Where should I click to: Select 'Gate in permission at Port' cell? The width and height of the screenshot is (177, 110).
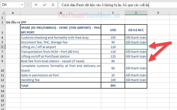61,75
